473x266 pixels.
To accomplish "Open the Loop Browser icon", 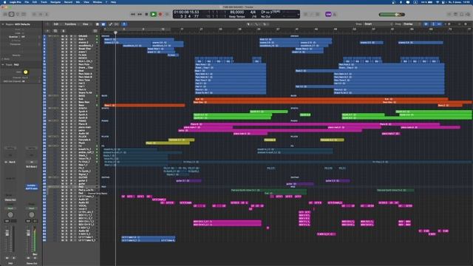I will coord(461,14).
